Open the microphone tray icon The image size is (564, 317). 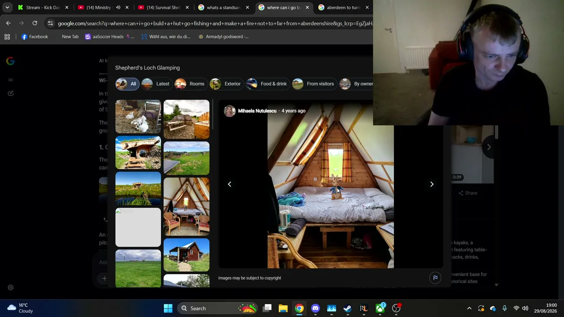tap(505, 308)
